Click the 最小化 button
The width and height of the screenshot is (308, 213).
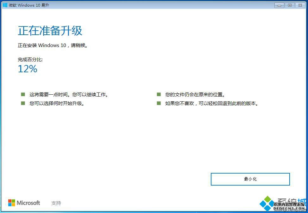pyautogui.click(x=250, y=179)
